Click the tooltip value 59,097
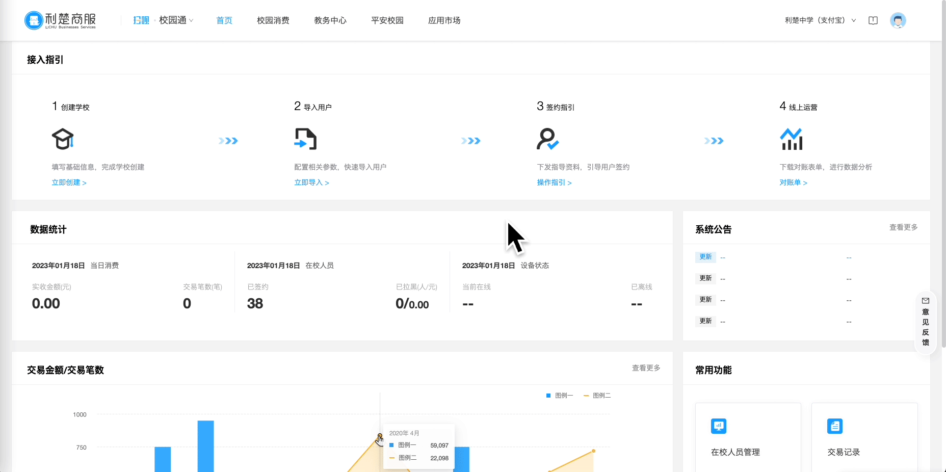The width and height of the screenshot is (946, 472). pos(439,445)
